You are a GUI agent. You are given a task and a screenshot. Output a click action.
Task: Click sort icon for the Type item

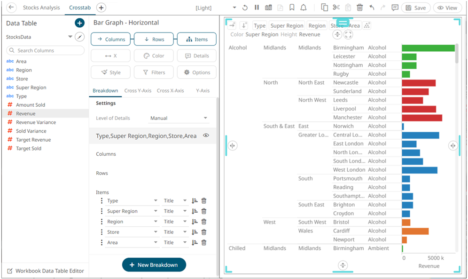(x=195, y=201)
